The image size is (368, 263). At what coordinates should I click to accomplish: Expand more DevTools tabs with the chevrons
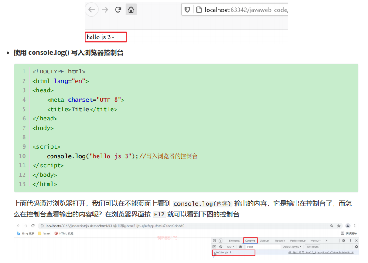pyautogui.click(x=327, y=240)
